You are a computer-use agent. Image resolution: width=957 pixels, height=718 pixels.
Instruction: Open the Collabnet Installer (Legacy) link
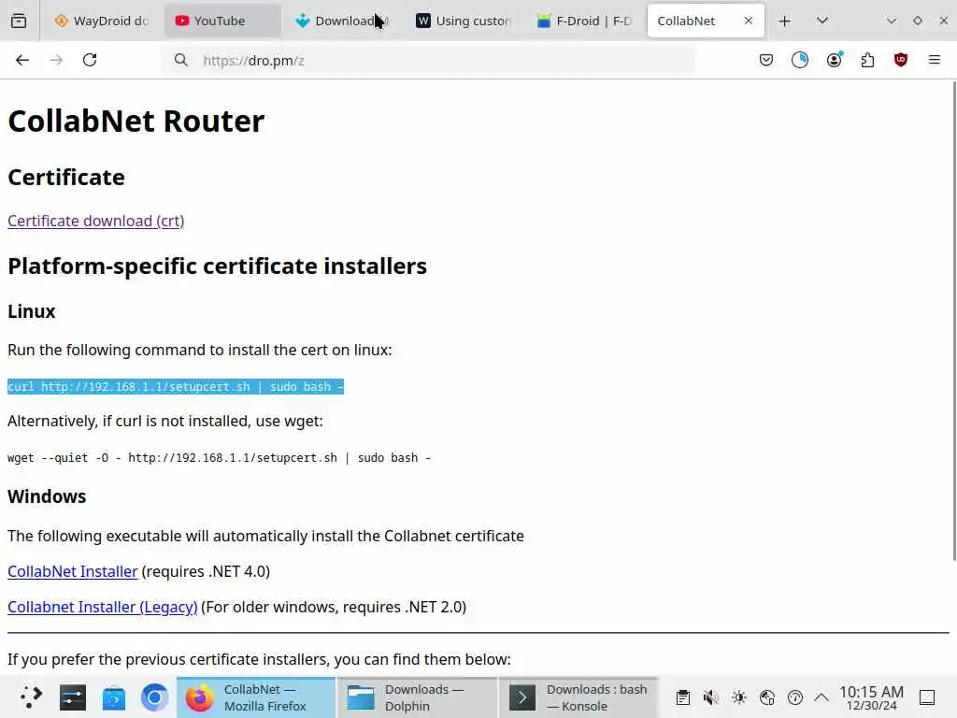(x=103, y=607)
